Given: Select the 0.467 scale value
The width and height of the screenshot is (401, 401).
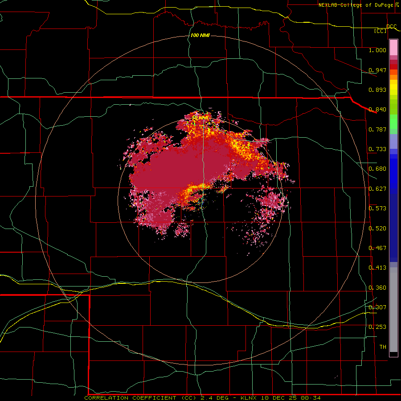Looking at the screenshot, I should [x=377, y=248].
